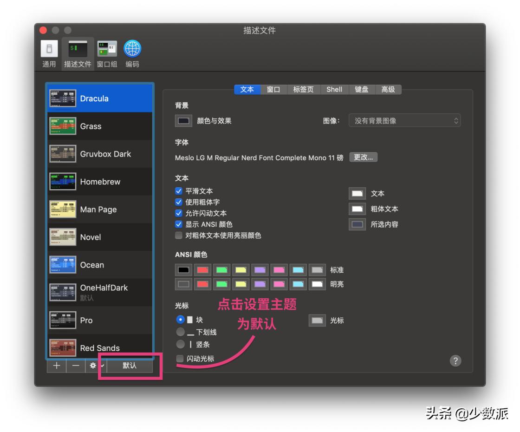Pick the standard gray ANSI color
Screen dimensions: 520x432
318,270
